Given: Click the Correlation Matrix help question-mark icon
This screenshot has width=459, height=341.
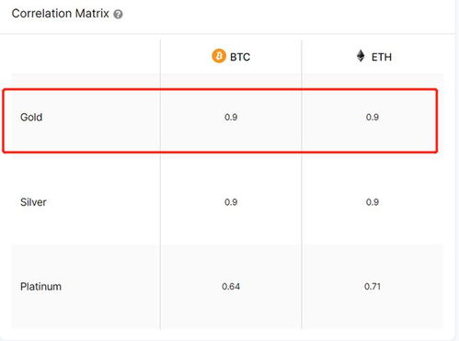Looking at the screenshot, I should [x=118, y=14].
